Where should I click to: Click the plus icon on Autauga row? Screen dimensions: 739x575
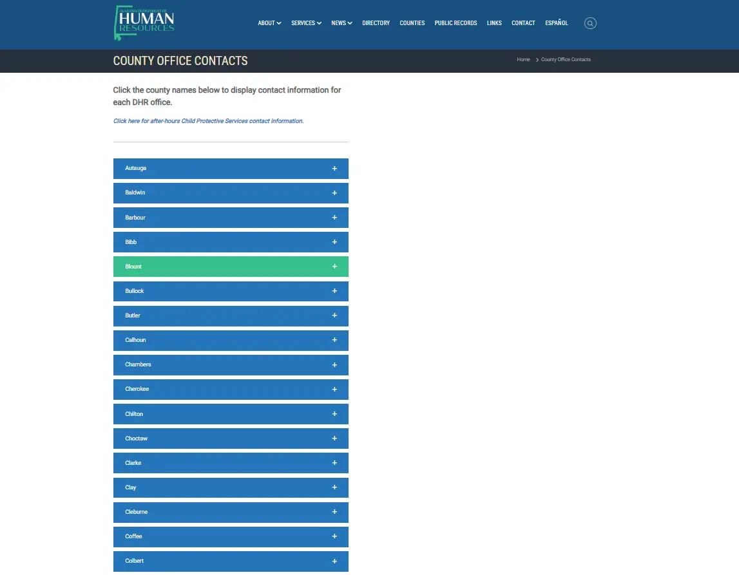tap(334, 169)
